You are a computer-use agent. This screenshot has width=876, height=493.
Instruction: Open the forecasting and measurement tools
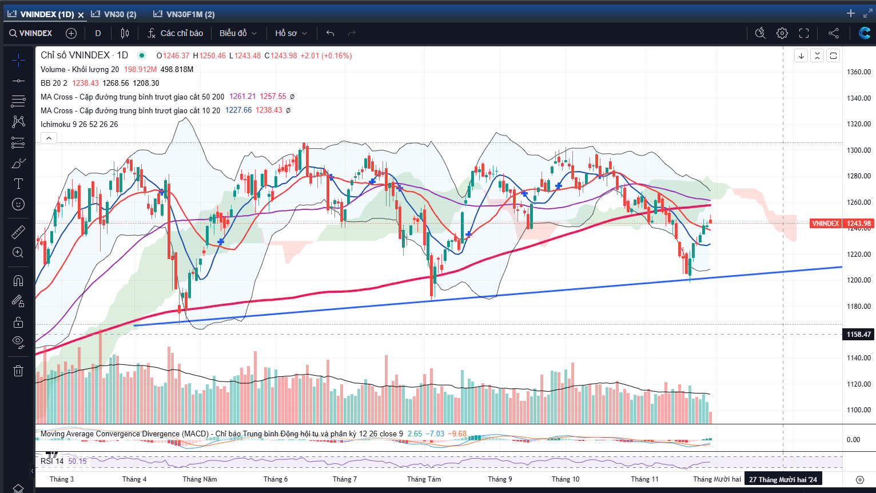18,142
